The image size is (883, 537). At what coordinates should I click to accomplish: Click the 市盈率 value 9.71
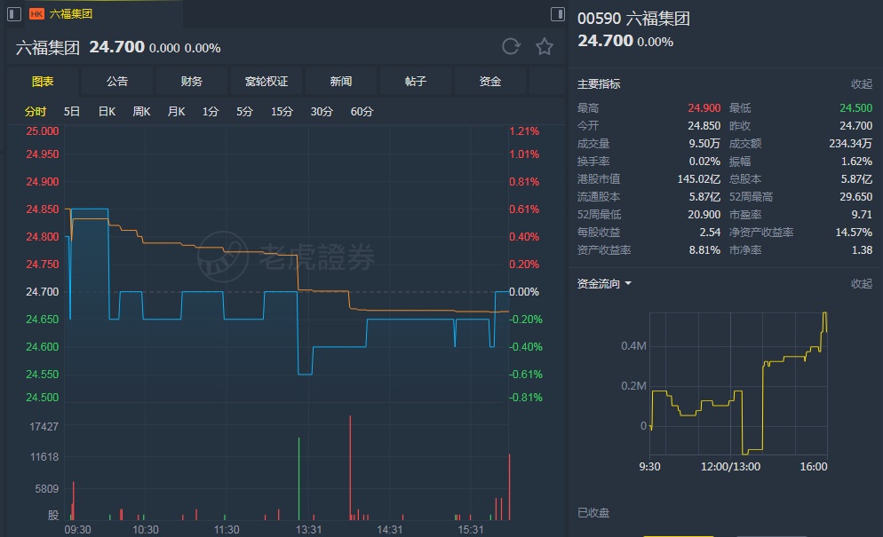pos(862,215)
